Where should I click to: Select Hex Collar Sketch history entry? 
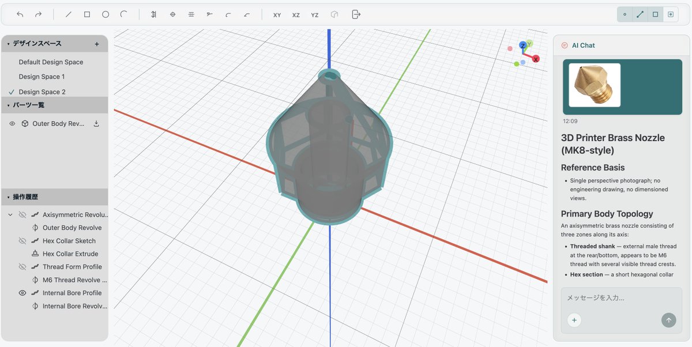pos(69,241)
